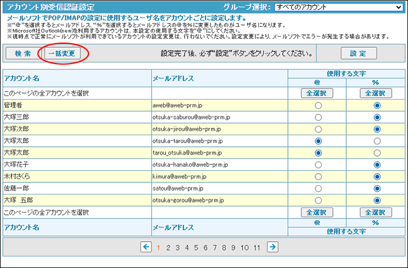408x268 pixels.
Task: Click bottom 全選択 button for % column
Action: click(x=376, y=212)
